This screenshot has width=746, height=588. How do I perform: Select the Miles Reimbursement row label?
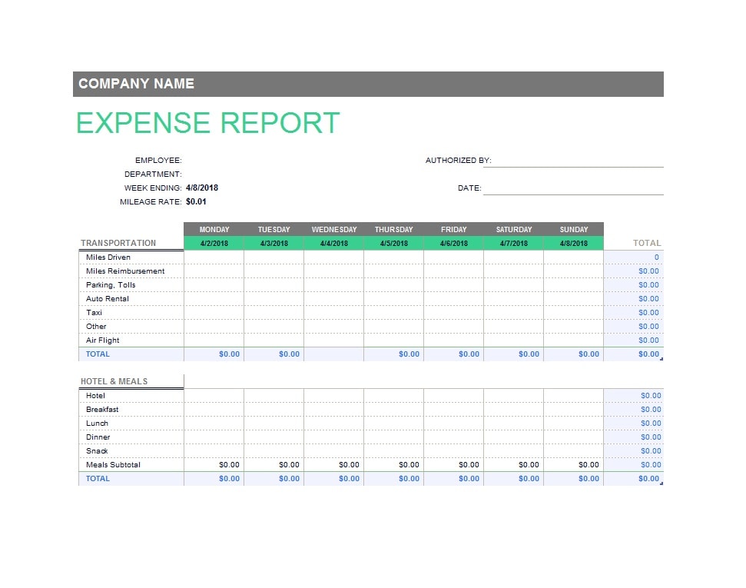click(x=125, y=271)
